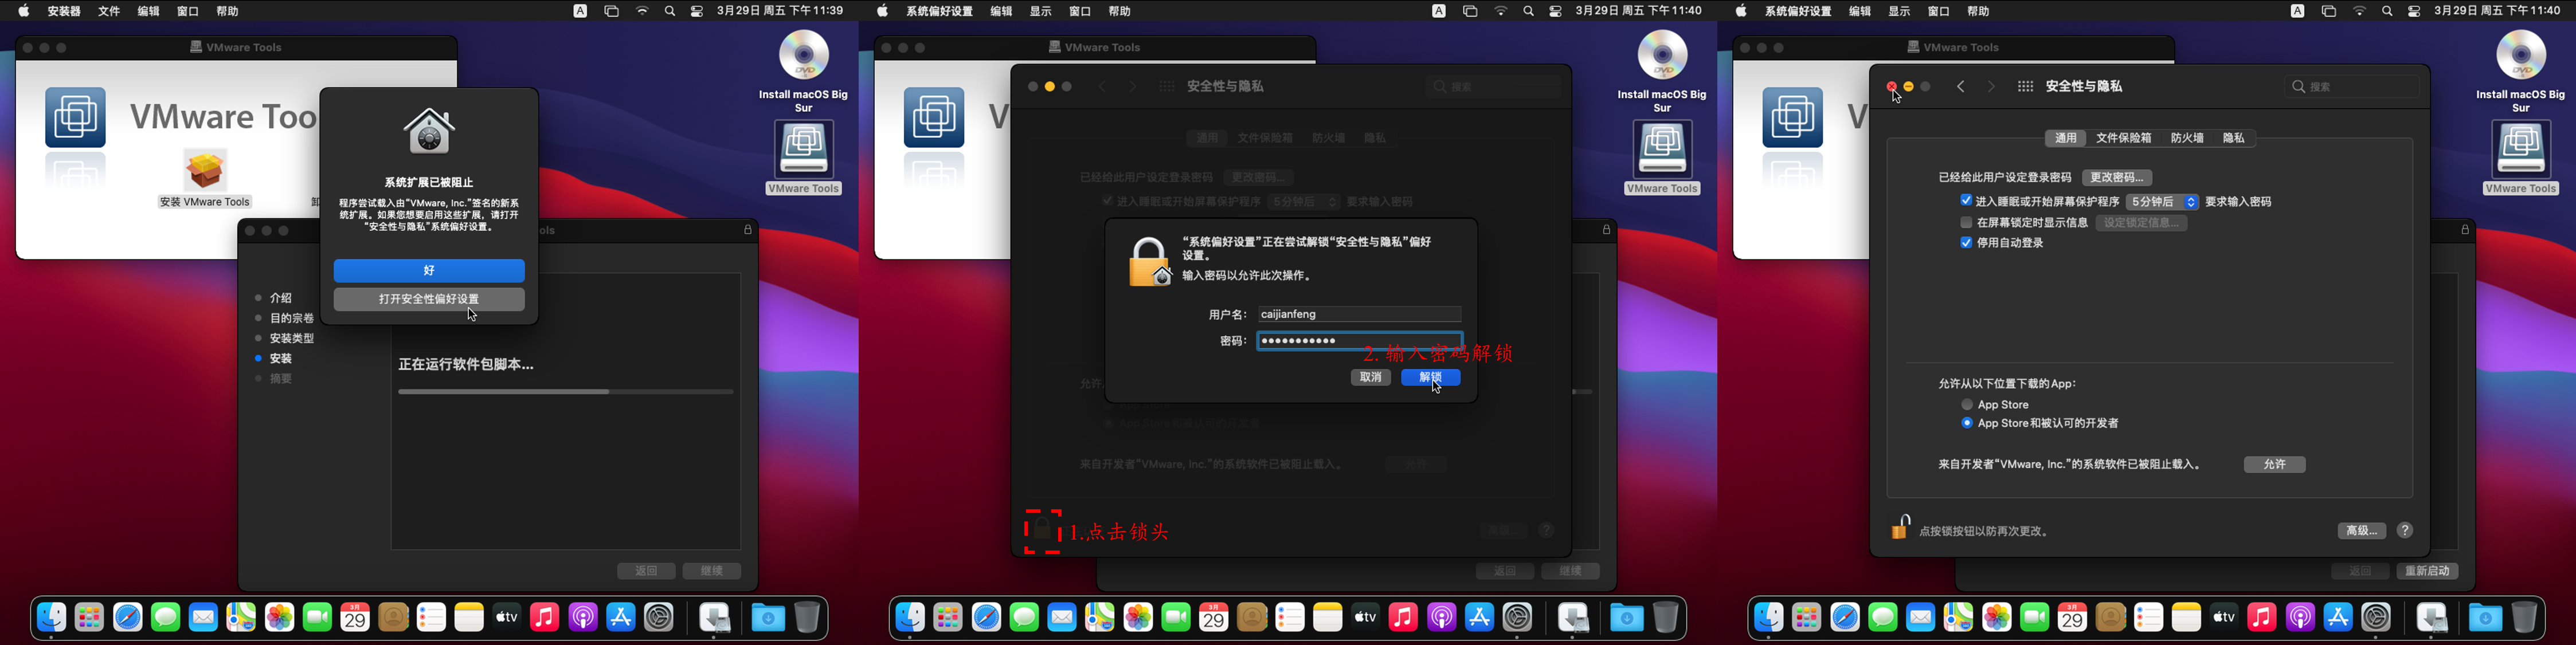Switch to the 文件保险箱 tab in the unlocked 安全性与隐私 window
This screenshot has height=645, width=2576.
(2124, 138)
